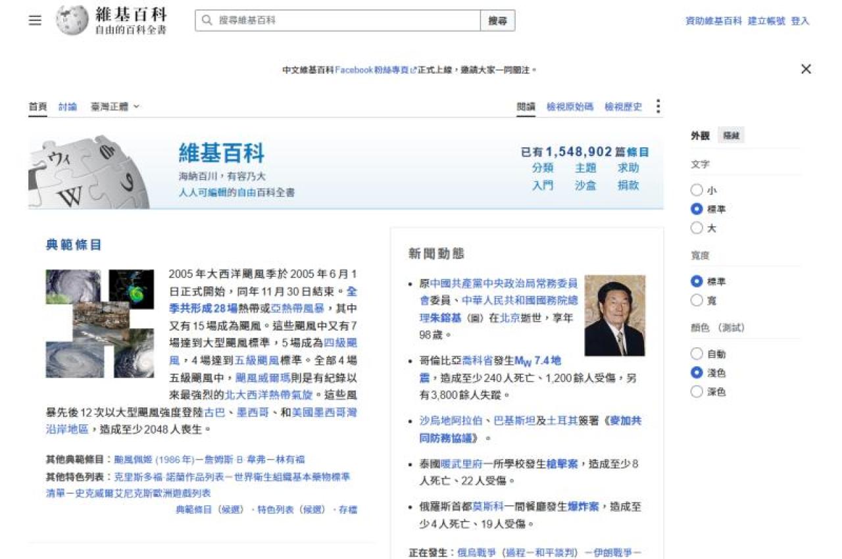Open the 討論 tab
The width and height of the screenshot is (842, 559).
tap(68, 107)
